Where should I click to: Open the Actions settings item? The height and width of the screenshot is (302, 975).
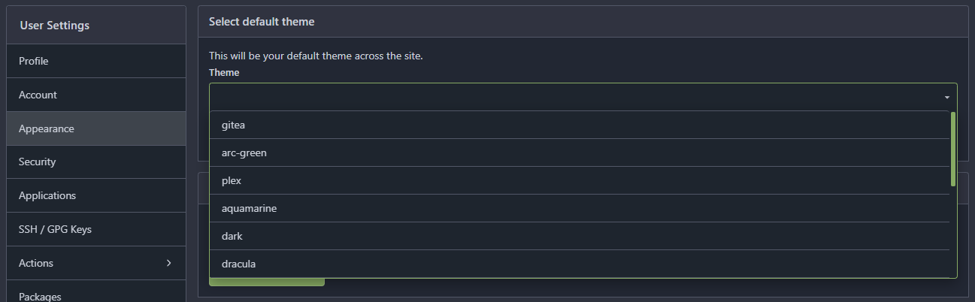pos(36,263)
